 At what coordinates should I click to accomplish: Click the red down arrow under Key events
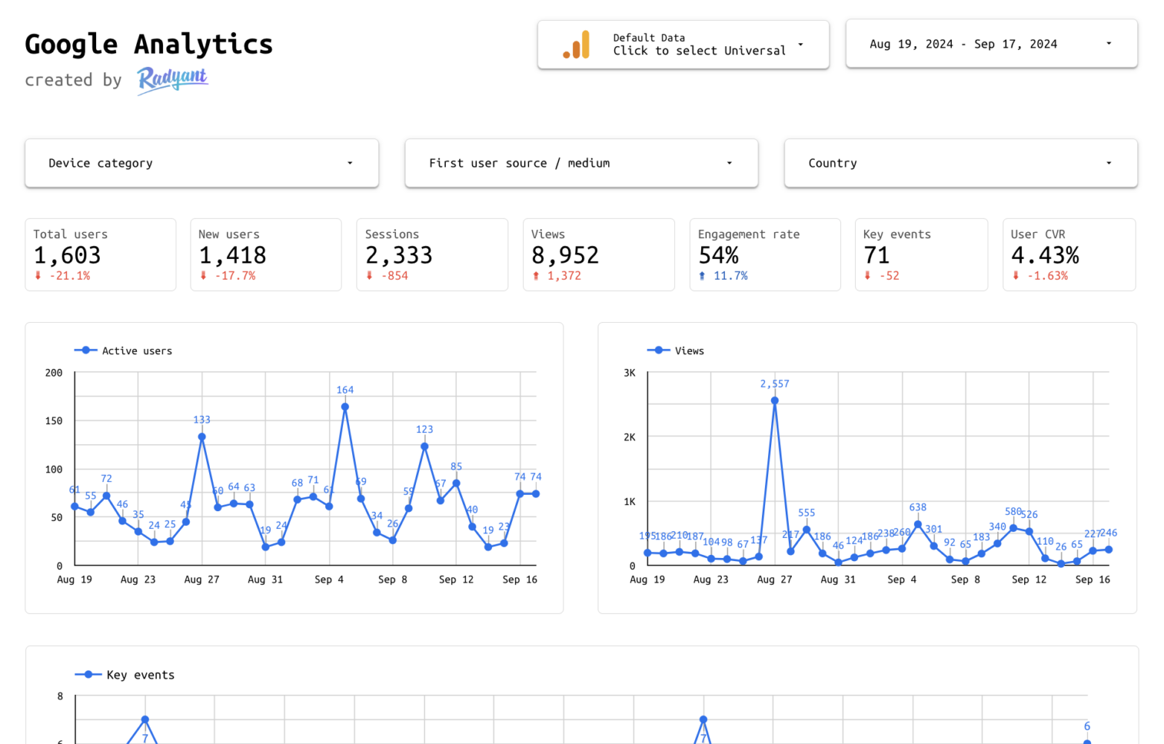click(868, 276)
